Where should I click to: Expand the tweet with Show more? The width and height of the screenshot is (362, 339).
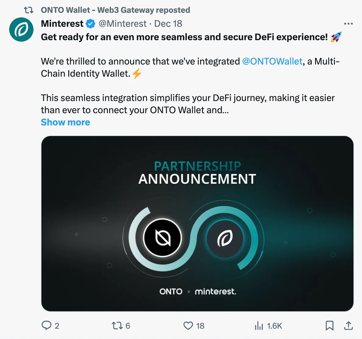point(66,122)
